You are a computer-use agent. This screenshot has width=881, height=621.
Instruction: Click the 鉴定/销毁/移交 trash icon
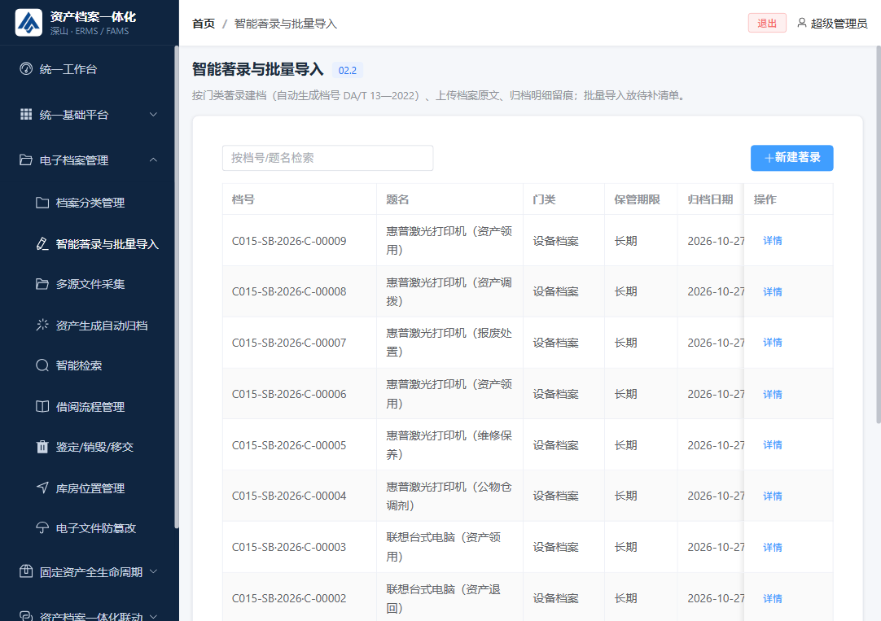(x=42, y=447)
